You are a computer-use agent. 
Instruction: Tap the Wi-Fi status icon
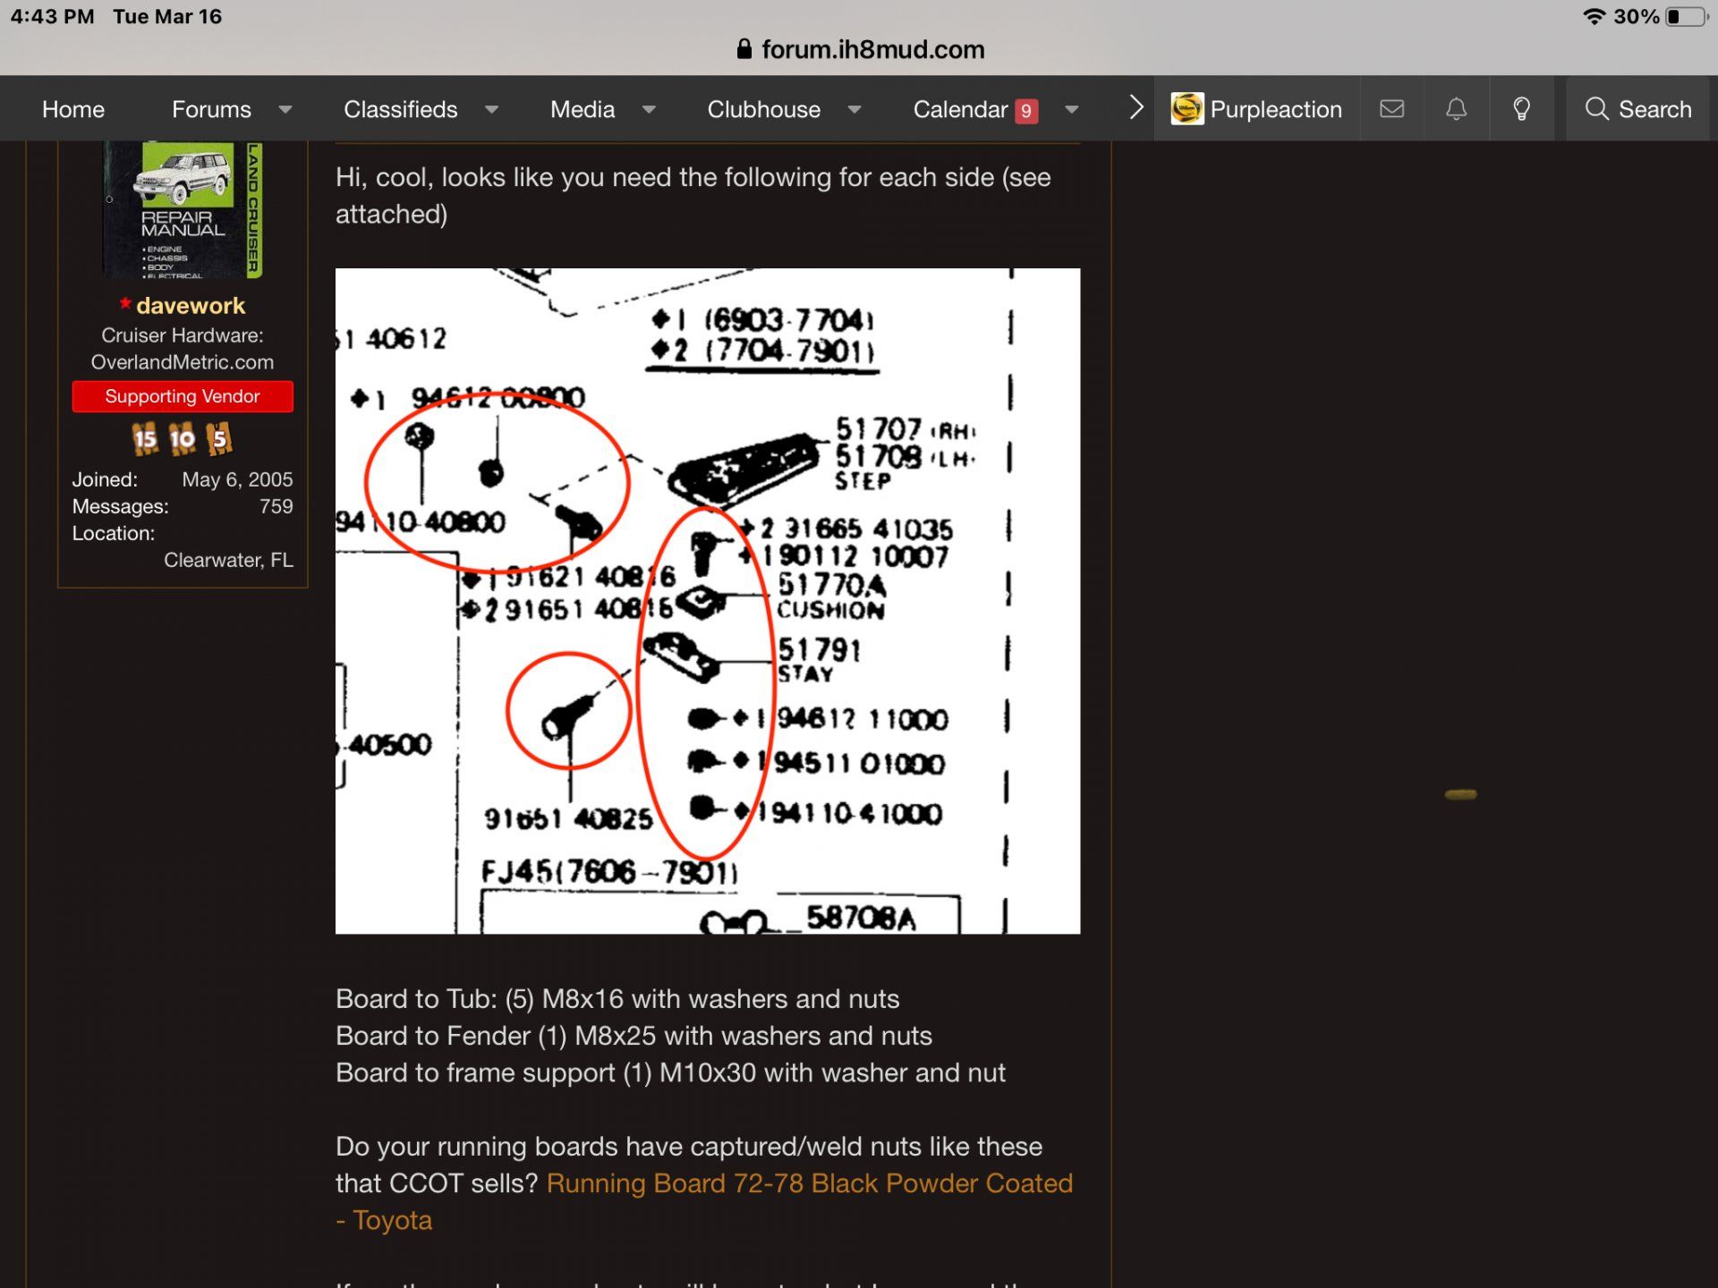(1594, 16)
